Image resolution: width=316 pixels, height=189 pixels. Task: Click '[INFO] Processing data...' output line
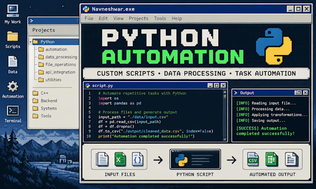click(263, 109)
